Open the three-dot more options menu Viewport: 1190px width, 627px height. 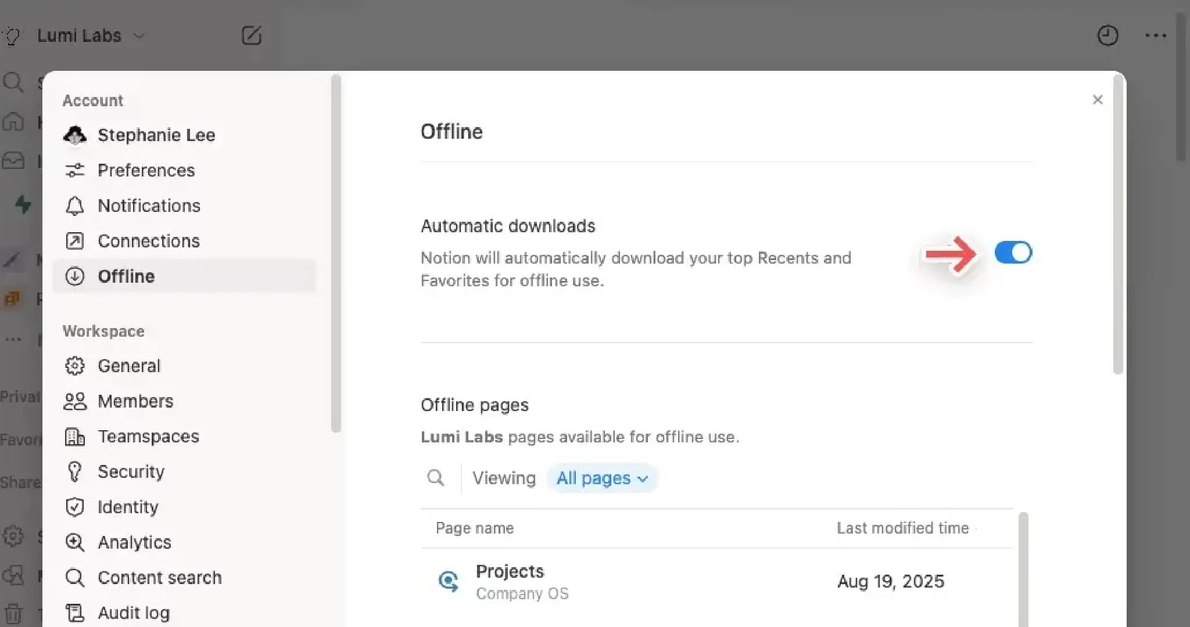(x=1156, y=35)
